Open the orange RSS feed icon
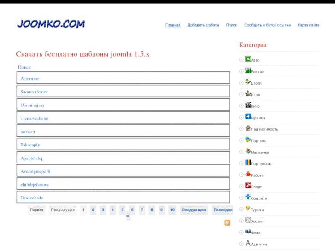335x251 pixels. tap(227, 222)
